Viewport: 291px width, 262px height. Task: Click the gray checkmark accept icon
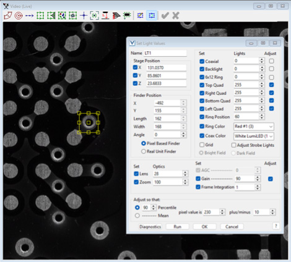tap(165, 15)
